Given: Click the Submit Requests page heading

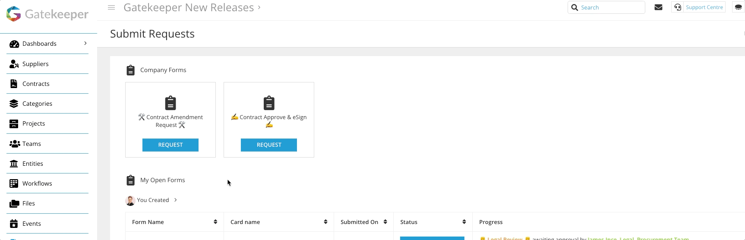Looking at the screenshot, I should coord(152,34).
